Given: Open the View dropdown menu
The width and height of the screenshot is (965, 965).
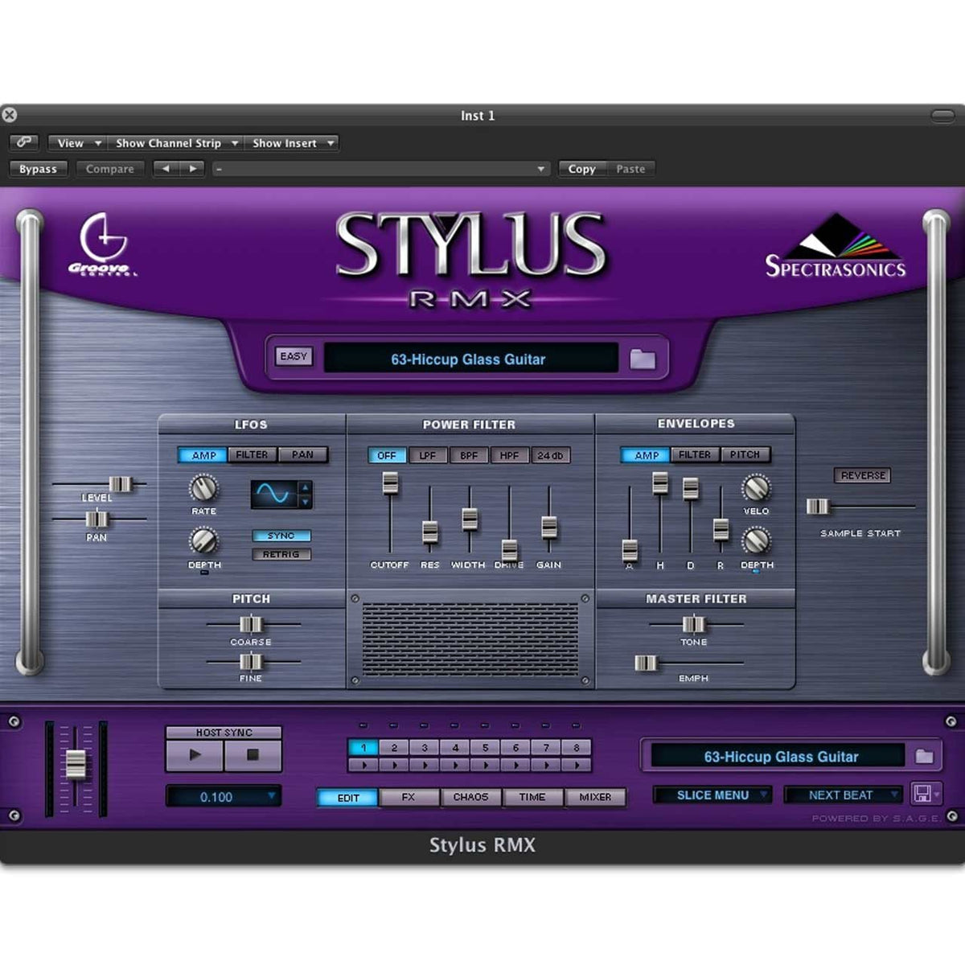Looking at the screenshot, I should 75,142.
